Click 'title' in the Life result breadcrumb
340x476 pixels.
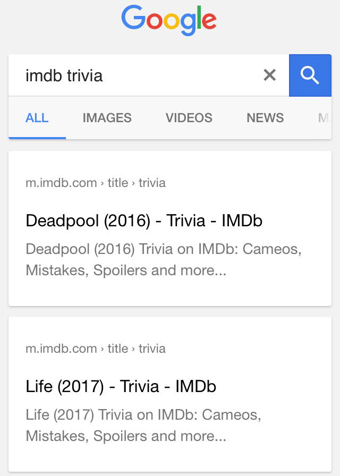point(117,348)
